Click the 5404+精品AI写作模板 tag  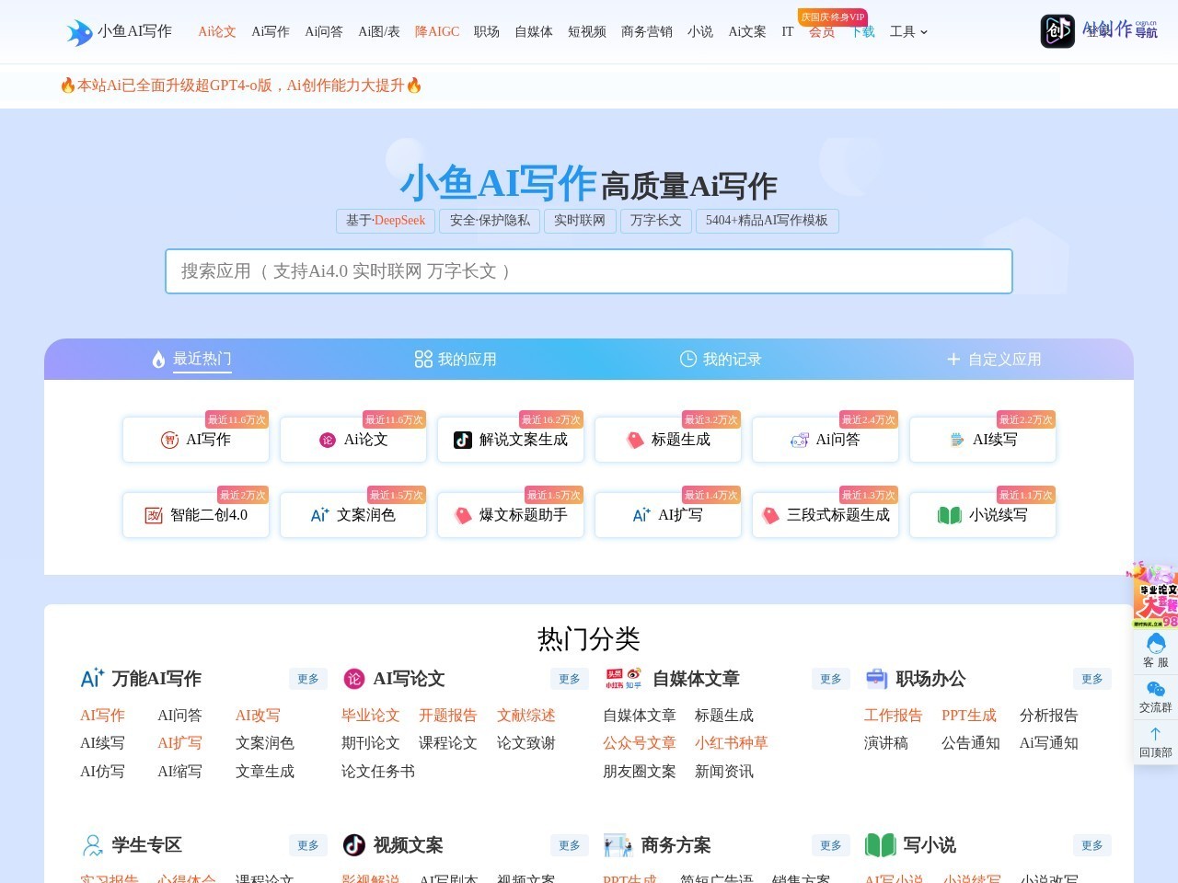[767, 221]
